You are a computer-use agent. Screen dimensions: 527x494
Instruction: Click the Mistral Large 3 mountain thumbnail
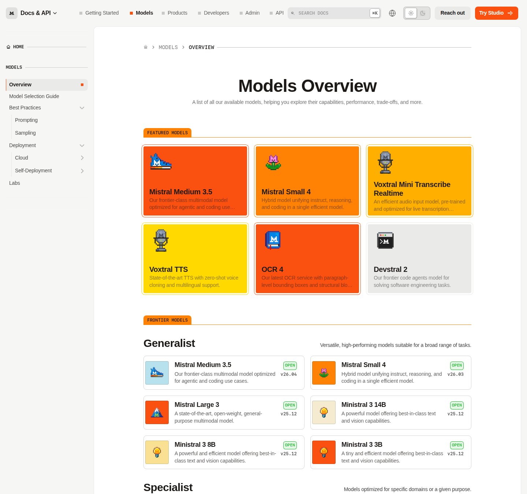point(157,412)
